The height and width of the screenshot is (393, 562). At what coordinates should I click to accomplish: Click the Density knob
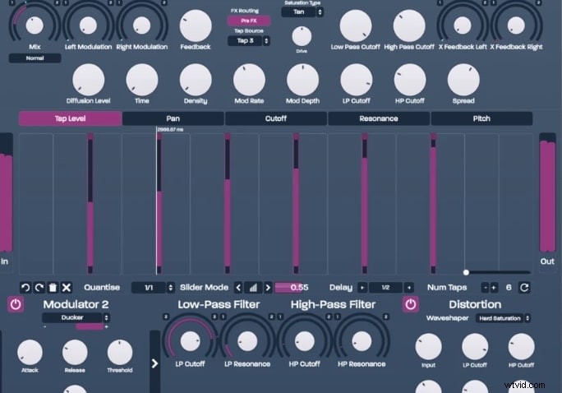click(x=196, y=80)
